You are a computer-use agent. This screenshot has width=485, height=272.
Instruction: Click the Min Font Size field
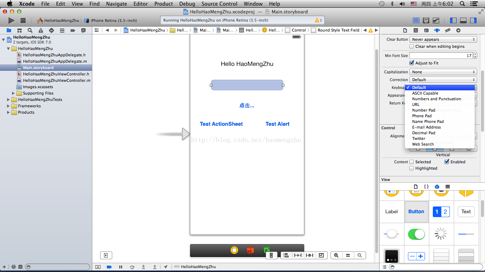[x=441, y=56]
